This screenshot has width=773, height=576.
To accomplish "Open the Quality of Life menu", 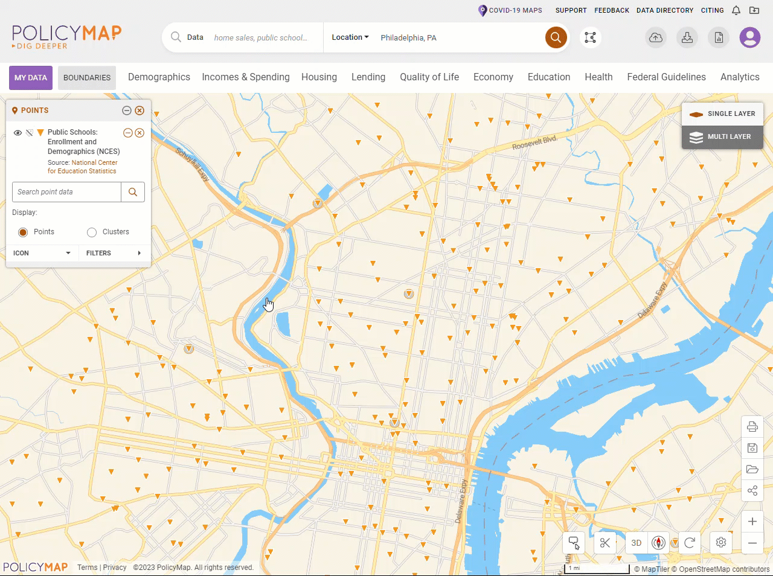I will (x=429, y=77).
